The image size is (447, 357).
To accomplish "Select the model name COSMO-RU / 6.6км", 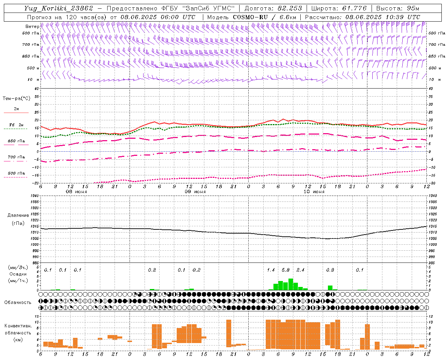I will [265, 17].
